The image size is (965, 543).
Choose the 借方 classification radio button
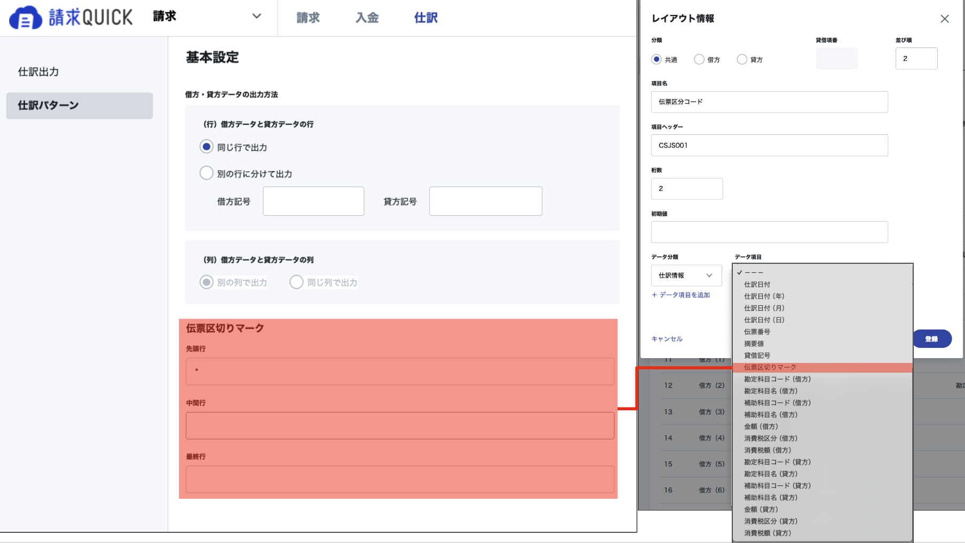click(699, 59)
